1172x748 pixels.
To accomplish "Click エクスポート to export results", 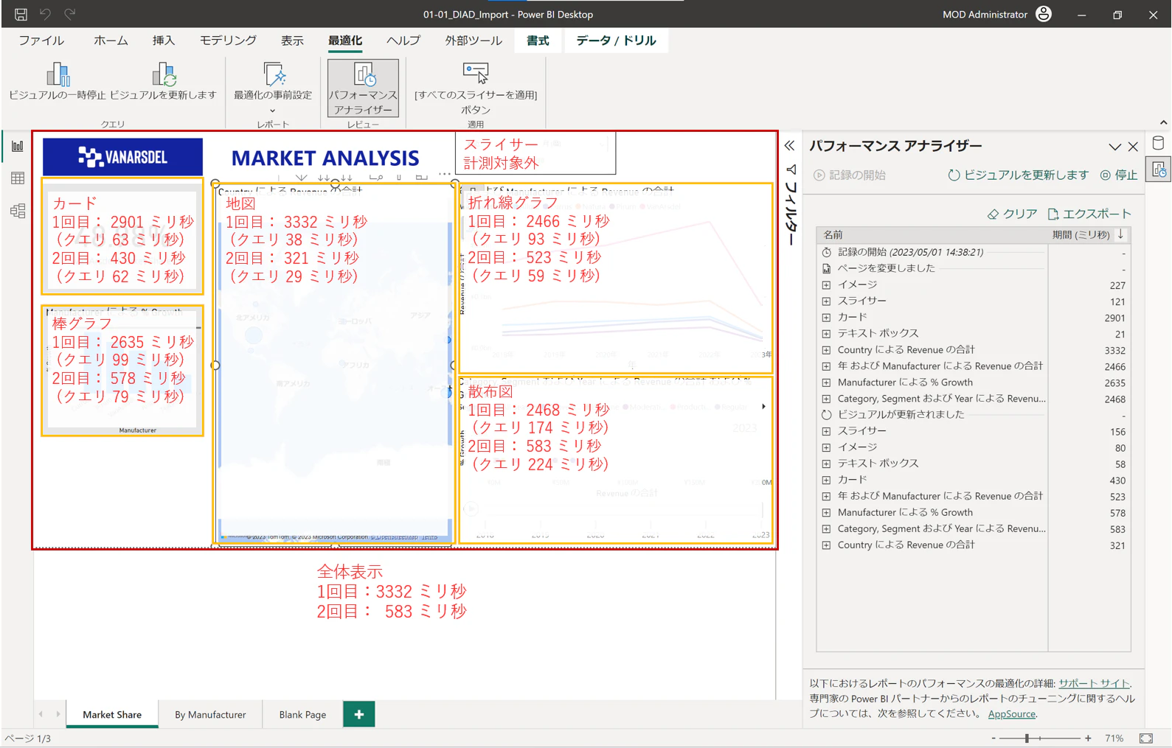I will point(1089,214).
